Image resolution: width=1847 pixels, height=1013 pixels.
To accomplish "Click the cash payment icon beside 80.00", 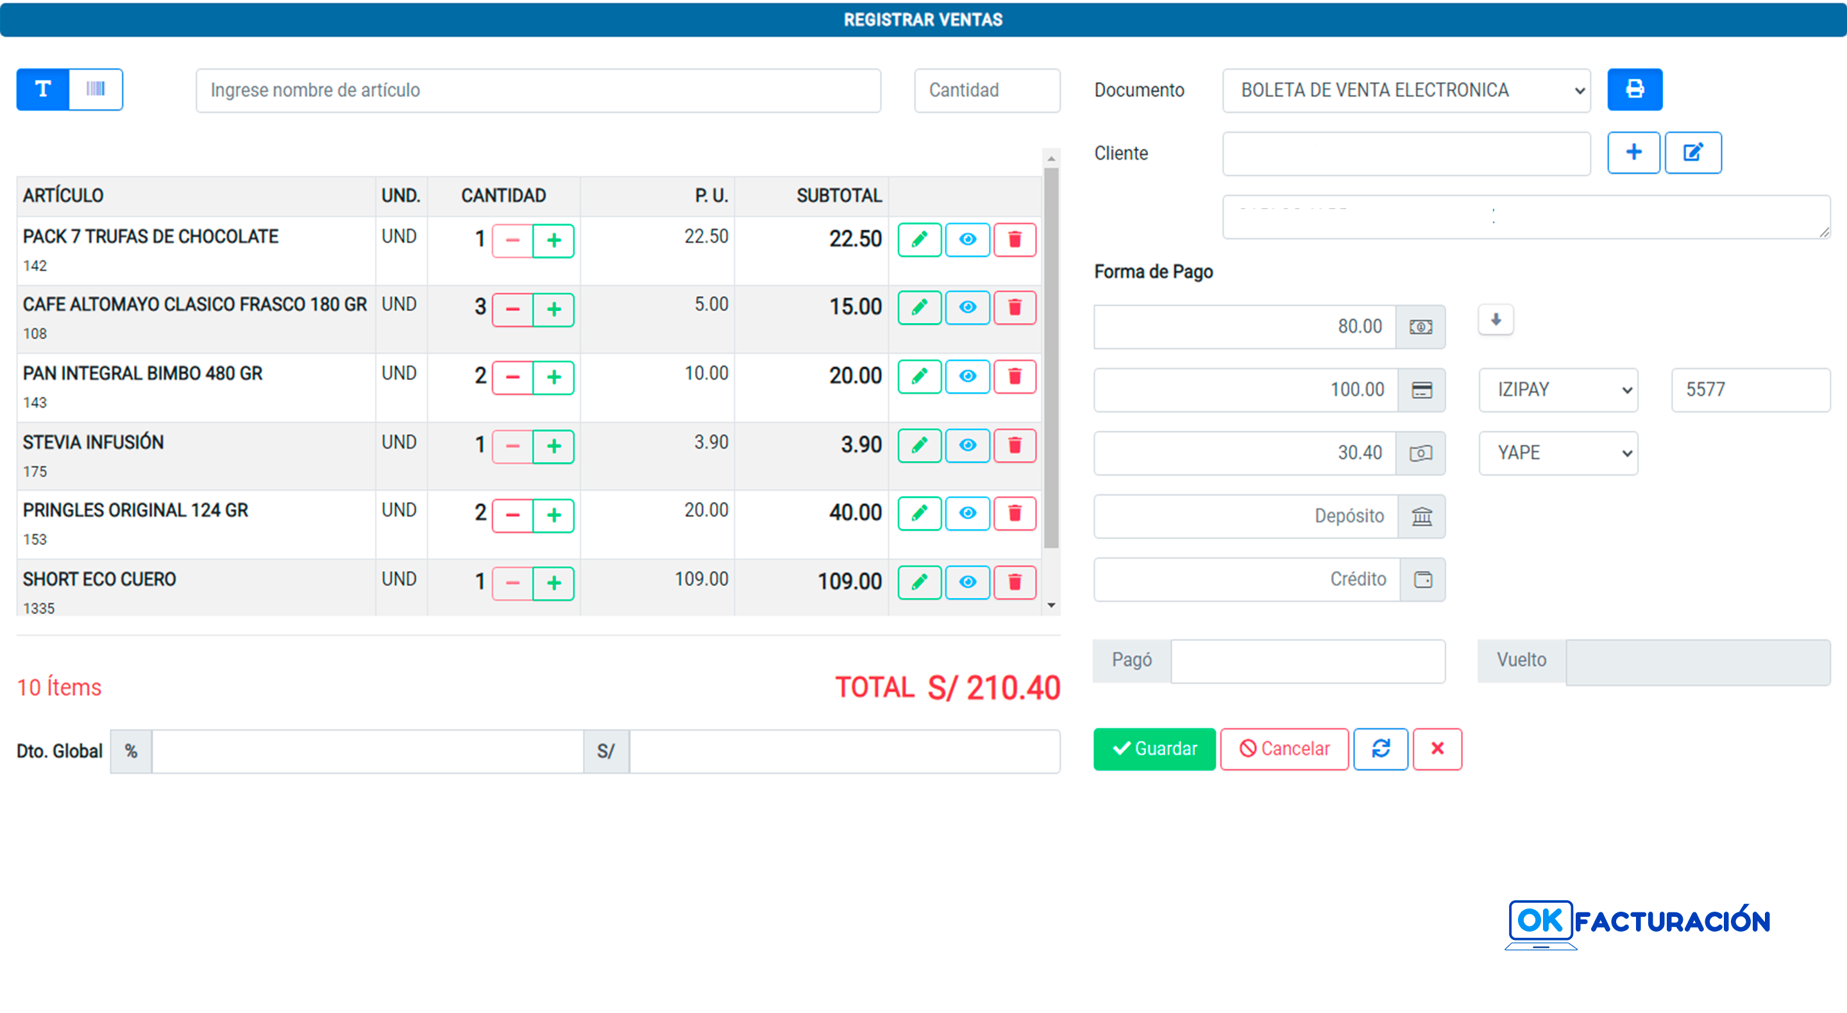I will tap(1421, 327).
